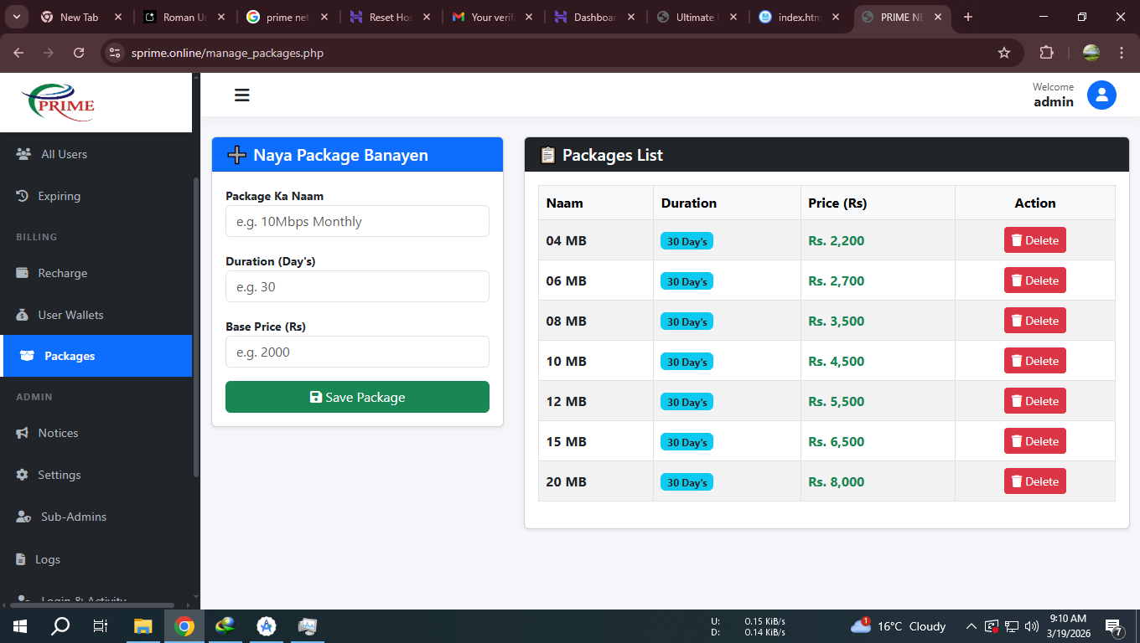Delete the 04 MB package

pos(1034,240)
